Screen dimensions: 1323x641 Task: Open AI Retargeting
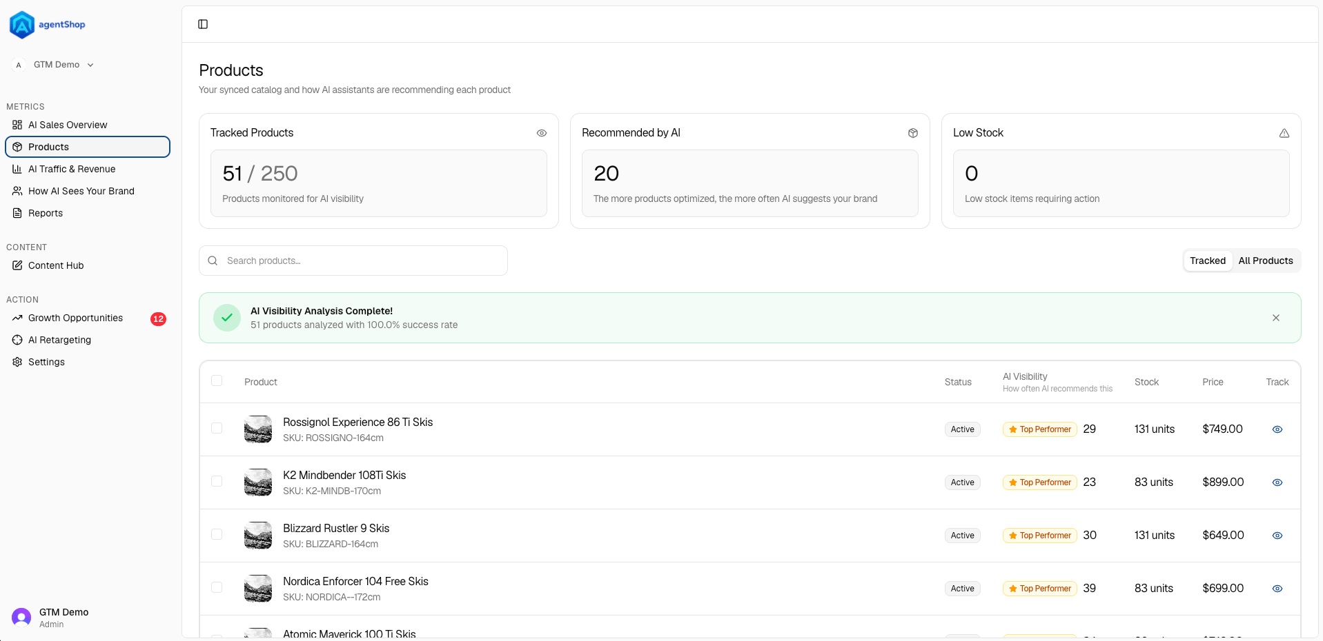coord(88,340)
